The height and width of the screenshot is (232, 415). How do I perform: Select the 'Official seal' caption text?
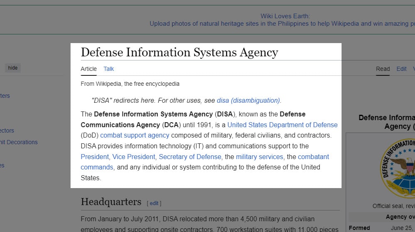393,206
